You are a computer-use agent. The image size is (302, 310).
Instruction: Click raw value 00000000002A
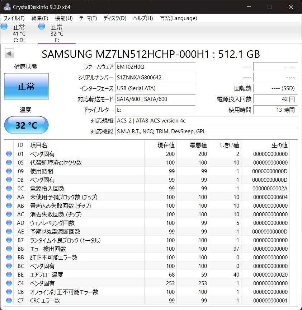coord(270,189)
